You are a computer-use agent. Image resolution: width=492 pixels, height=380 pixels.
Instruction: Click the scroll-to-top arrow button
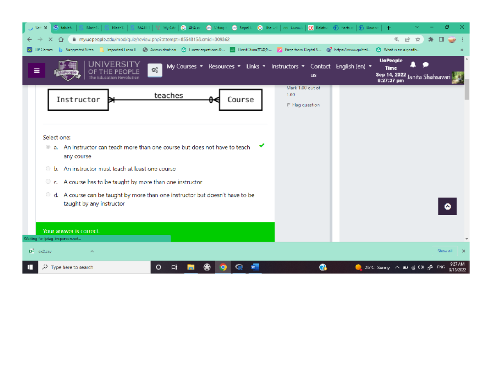[x=447, y=206]
